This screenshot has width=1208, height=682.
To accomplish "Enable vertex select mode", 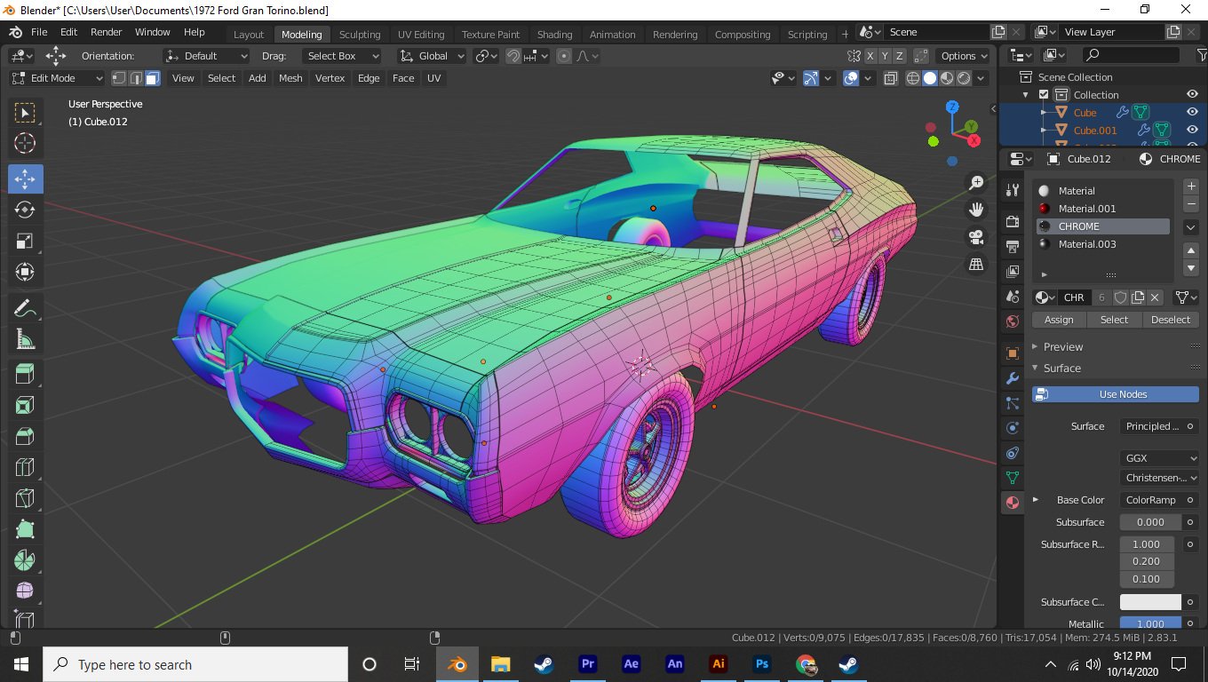I will (119, 78).
